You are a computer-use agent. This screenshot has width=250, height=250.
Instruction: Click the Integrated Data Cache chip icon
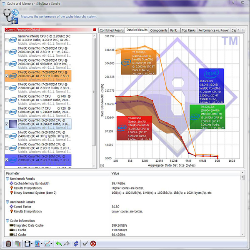click(x=11, y=225)
